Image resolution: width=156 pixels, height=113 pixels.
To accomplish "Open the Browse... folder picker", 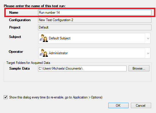I will tap(139, 68).
